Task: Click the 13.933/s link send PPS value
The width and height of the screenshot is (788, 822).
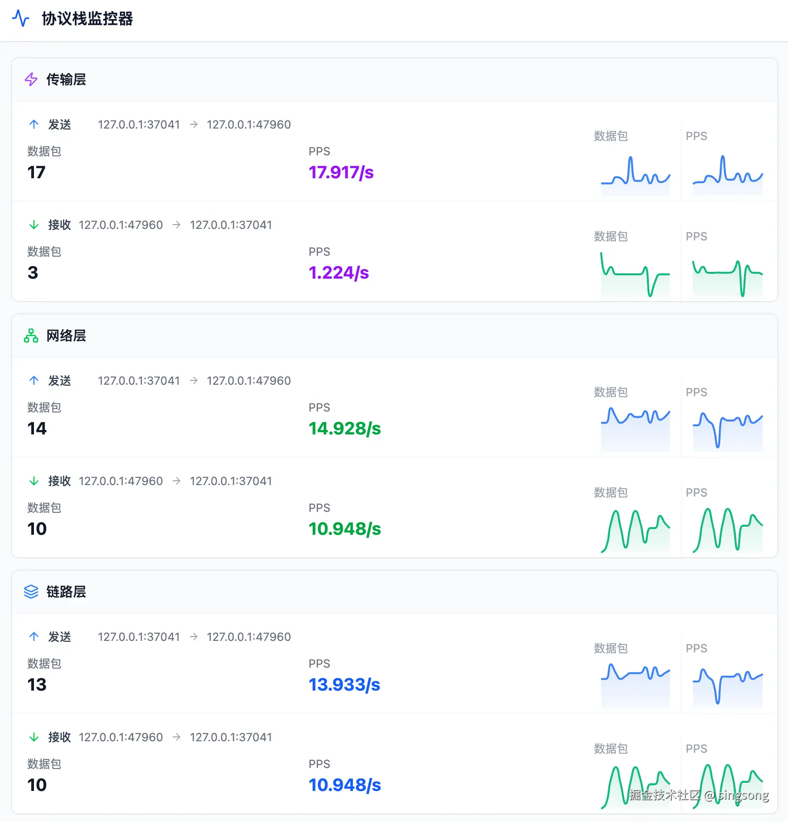Action: click(344, 685)
